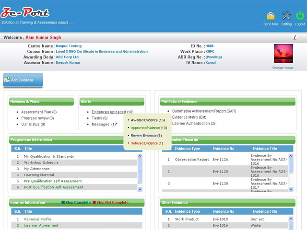Click Observation Records scroll up arrow
This screenshot has height=230, width=307.
click(291, 156)
